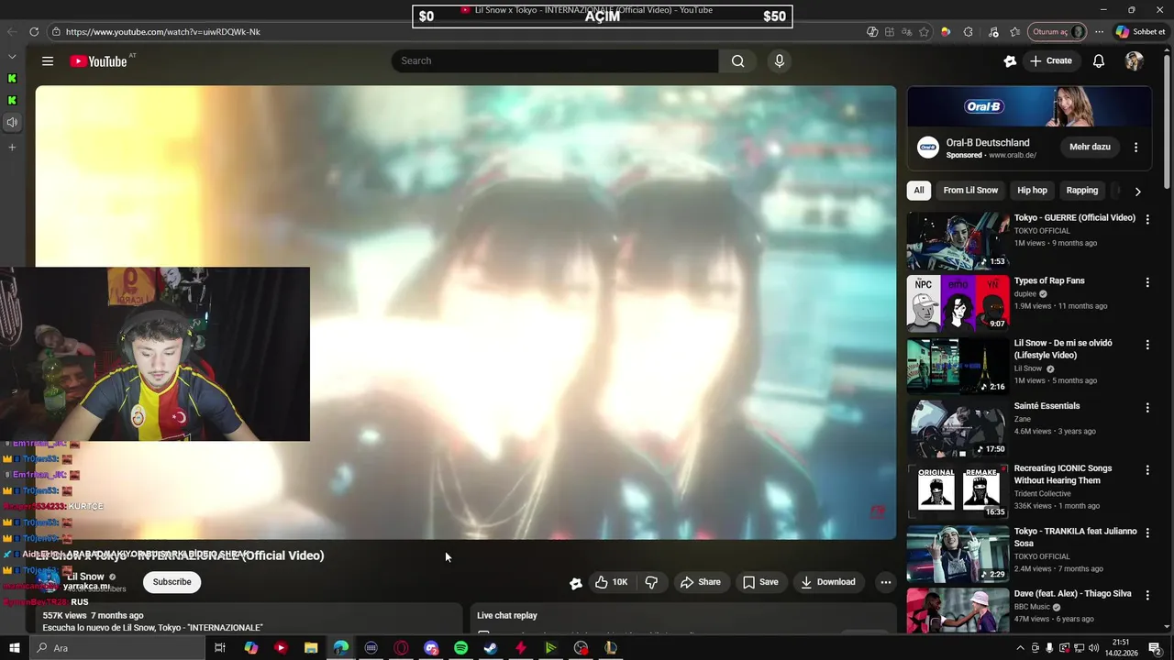Open Steam from the taskbar

[x=491, y=648]
